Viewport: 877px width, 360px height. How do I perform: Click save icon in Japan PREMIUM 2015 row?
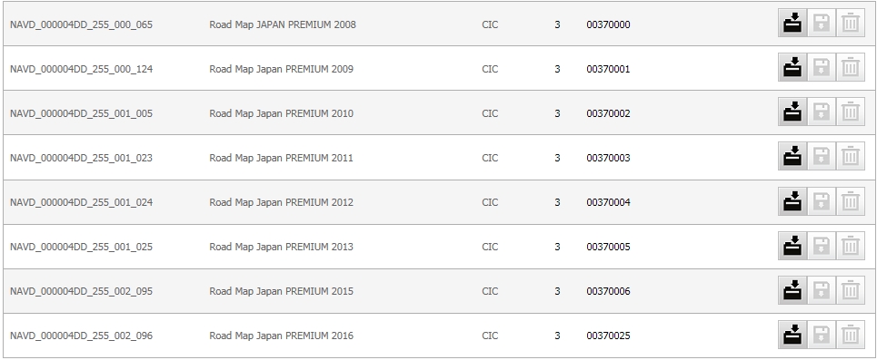pyautogui.click(x=821, y=289)
